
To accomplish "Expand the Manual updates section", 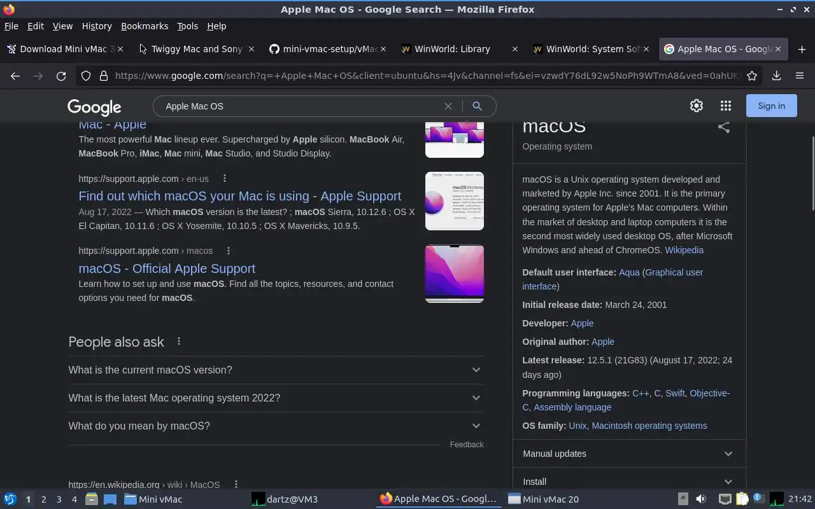I will pyautogui.click(x=629, y=454).
